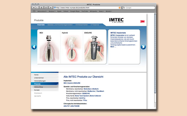Reload the page with the refresh icon
Image resolution: width=187 pixels, height=116 pixels.
(41, 8)
